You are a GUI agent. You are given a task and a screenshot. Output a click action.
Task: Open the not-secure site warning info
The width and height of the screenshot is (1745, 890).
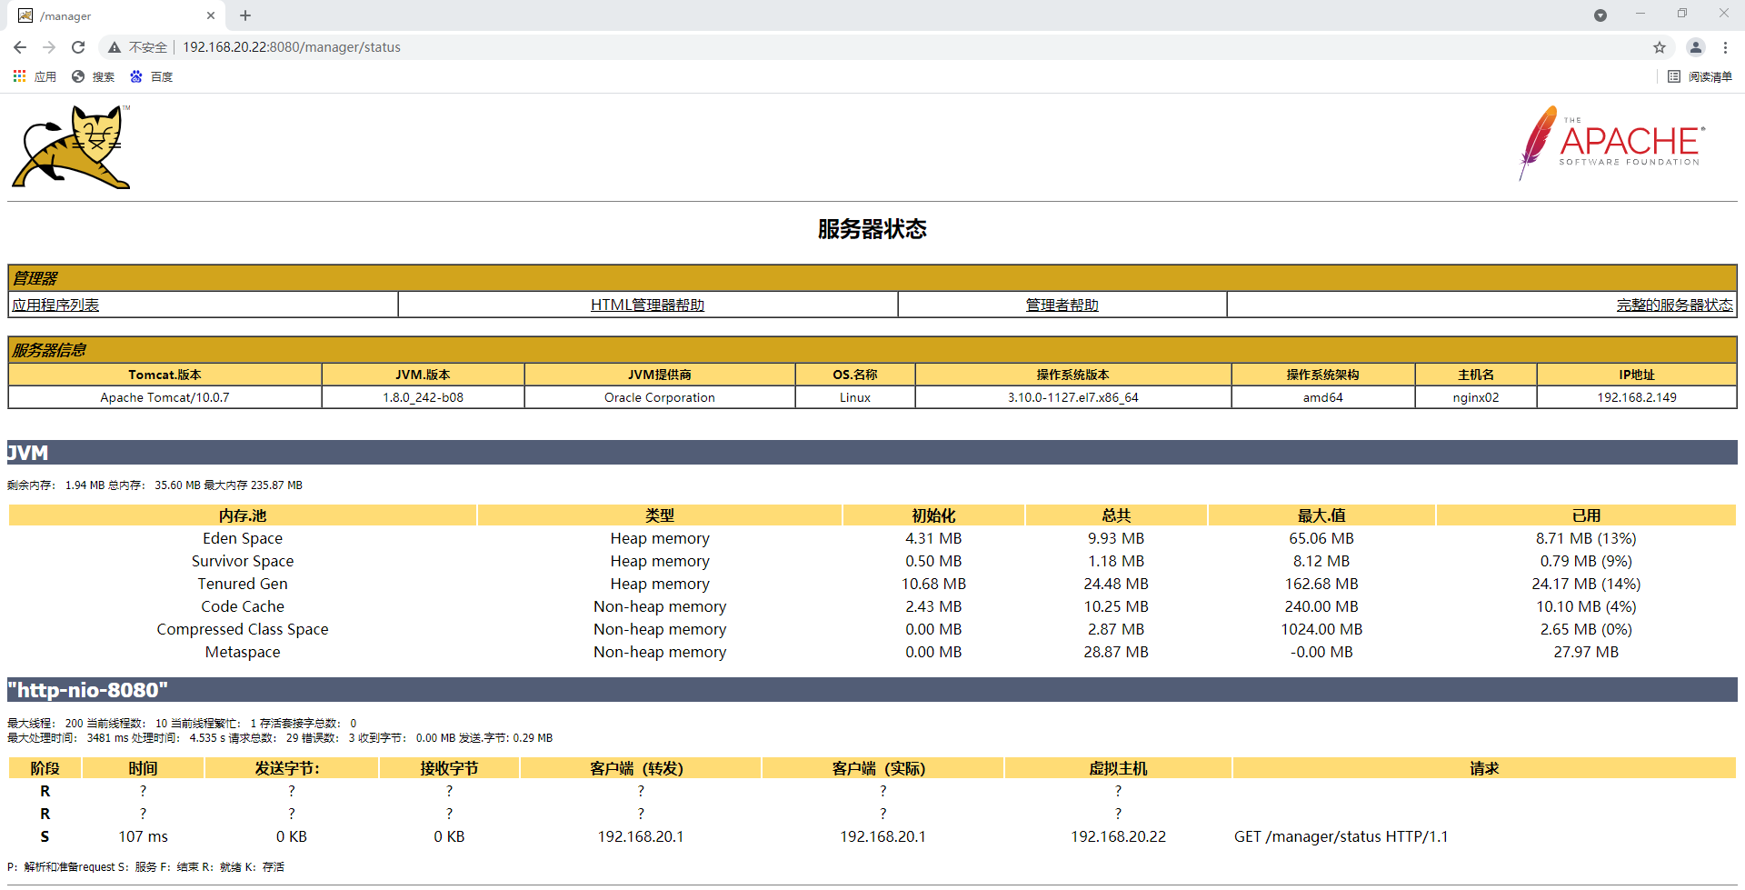click(x=137, y=47)
